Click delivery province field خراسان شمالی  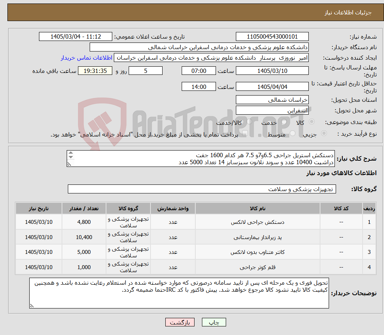tap(272, 100)
